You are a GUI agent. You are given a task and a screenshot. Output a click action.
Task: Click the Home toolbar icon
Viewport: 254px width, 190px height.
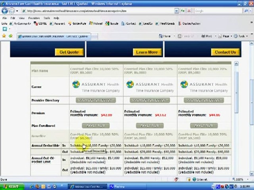point(165,36)
